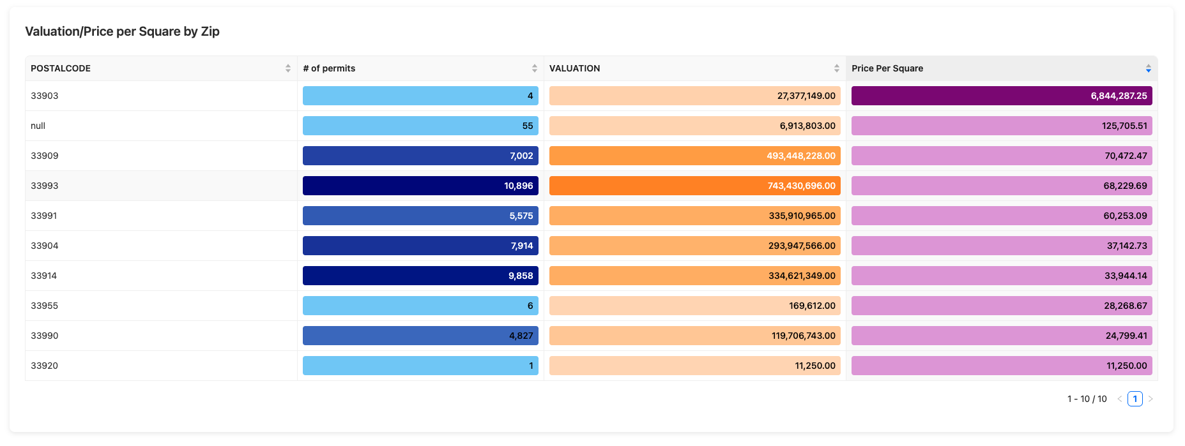
Task: Click valuation 335,910,965.00 cell
Action: 695,216
